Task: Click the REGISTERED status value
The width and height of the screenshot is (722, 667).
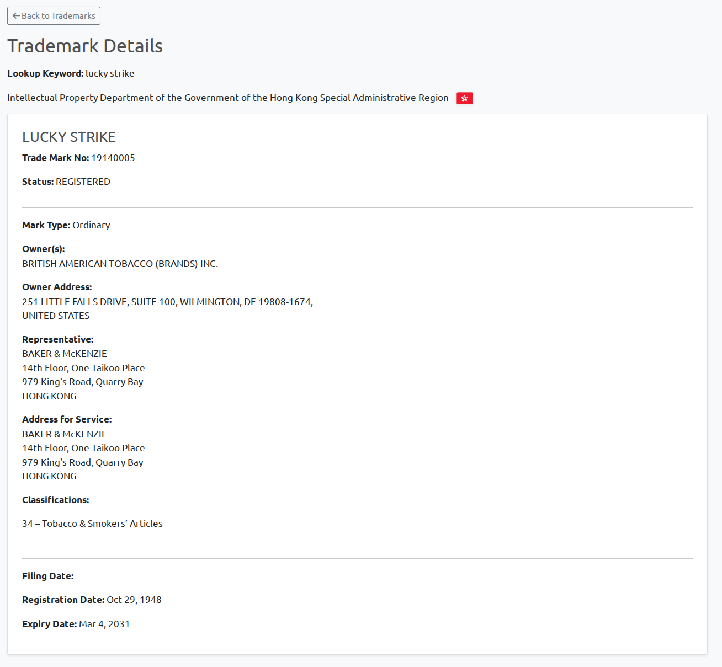Action: [83, 182]
